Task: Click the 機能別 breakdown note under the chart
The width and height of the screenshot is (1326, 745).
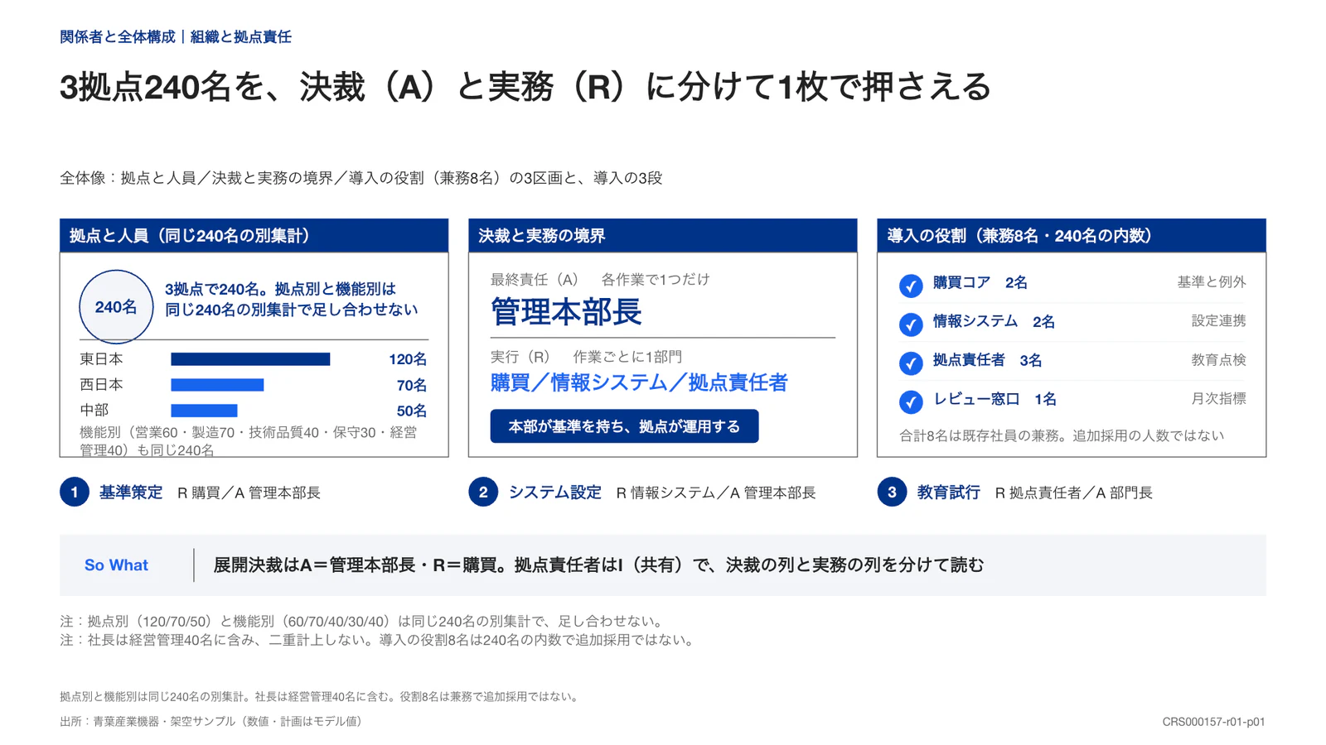Action: 249,441
